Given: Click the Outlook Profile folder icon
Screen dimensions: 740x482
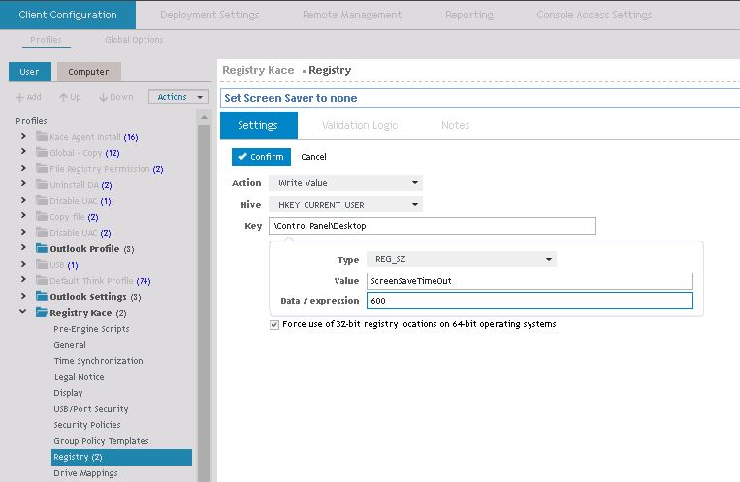Looking at the screenshot, I should (42, 249).
